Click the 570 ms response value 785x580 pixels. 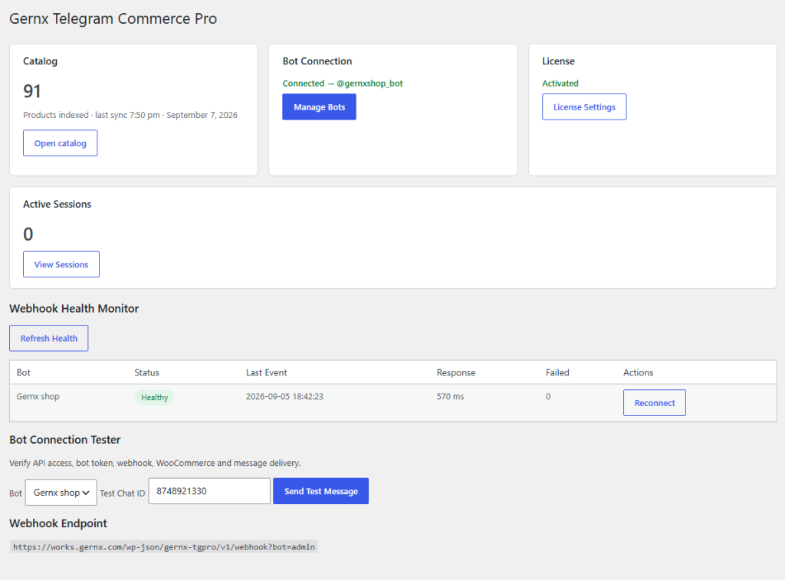(x=450, y=396)
